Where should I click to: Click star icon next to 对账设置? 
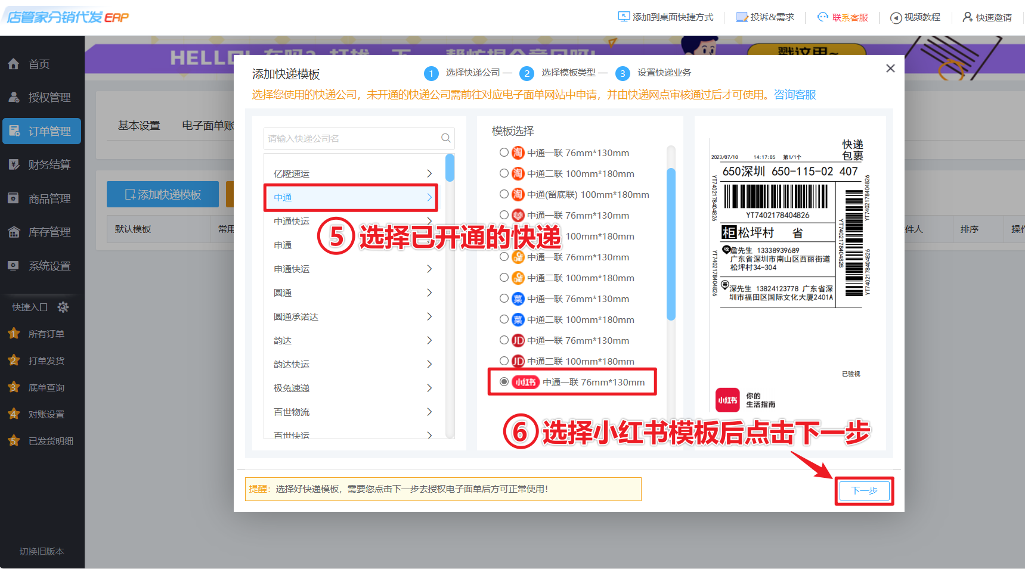(14, 414)
